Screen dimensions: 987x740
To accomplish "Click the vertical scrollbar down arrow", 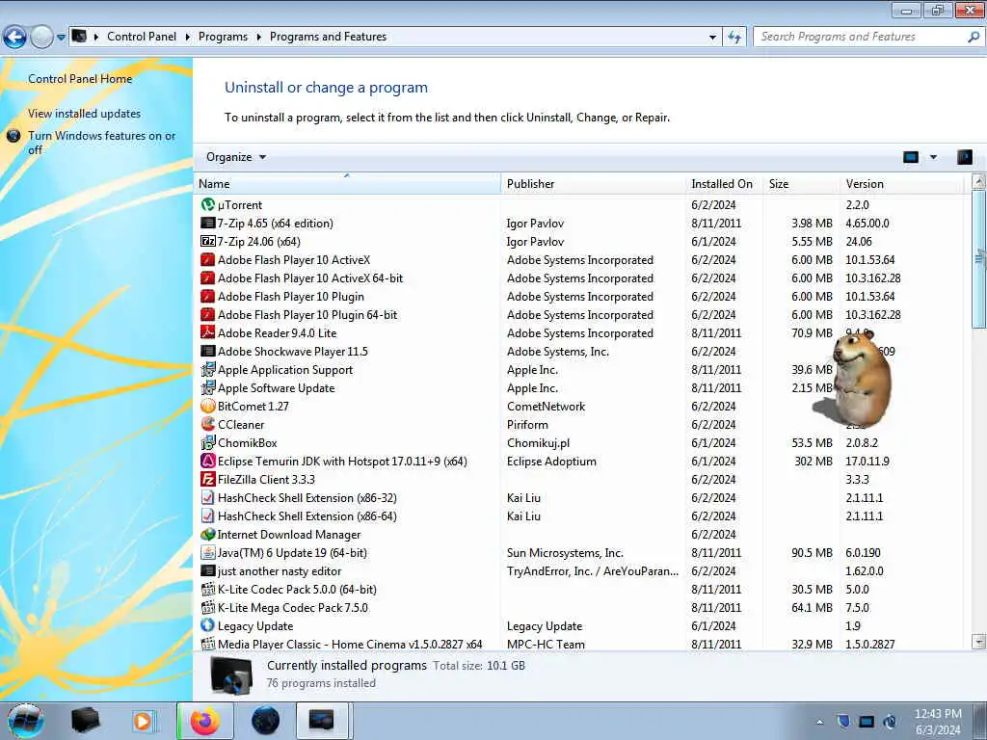I will tap(978, 642).
